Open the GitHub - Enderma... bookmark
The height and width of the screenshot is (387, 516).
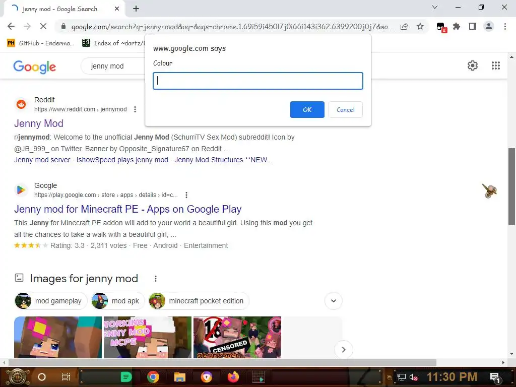coord(40,43)
